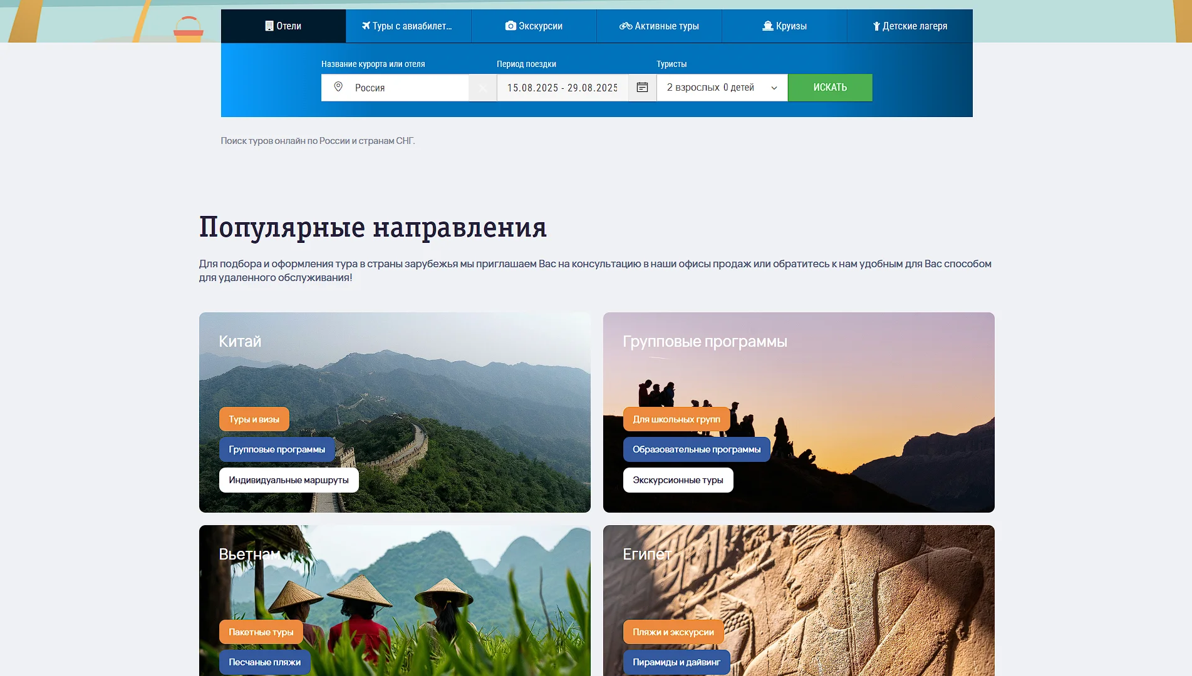The width and height of the screenshot is (1192, 676).
Task: Open Групповые программы under Китай card
Action: 277,449
